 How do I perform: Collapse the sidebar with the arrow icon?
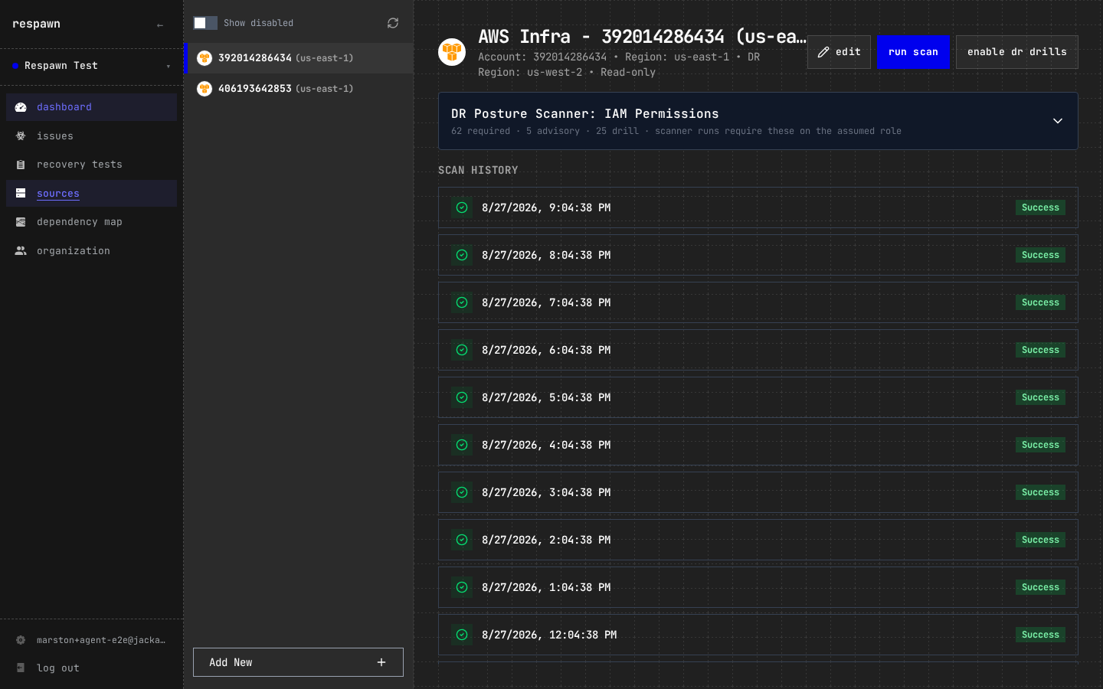tap(160, 25)
